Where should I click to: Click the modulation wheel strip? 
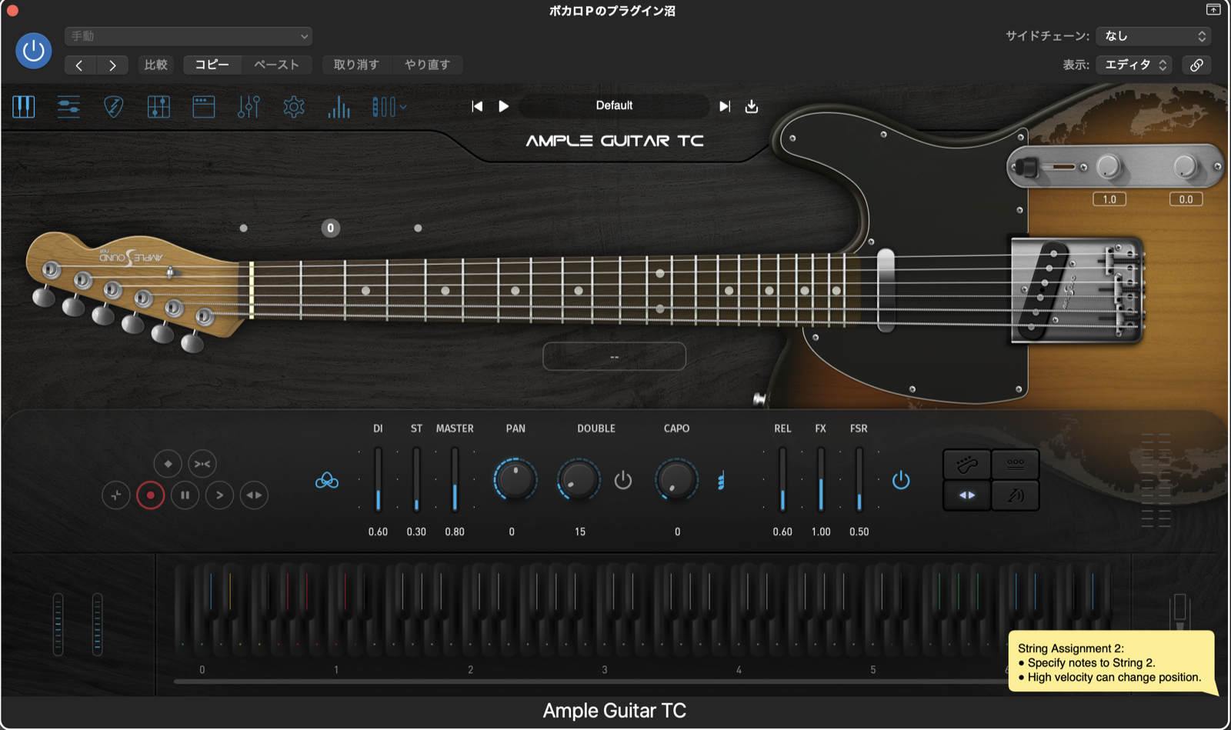click(x=97, y=624)
